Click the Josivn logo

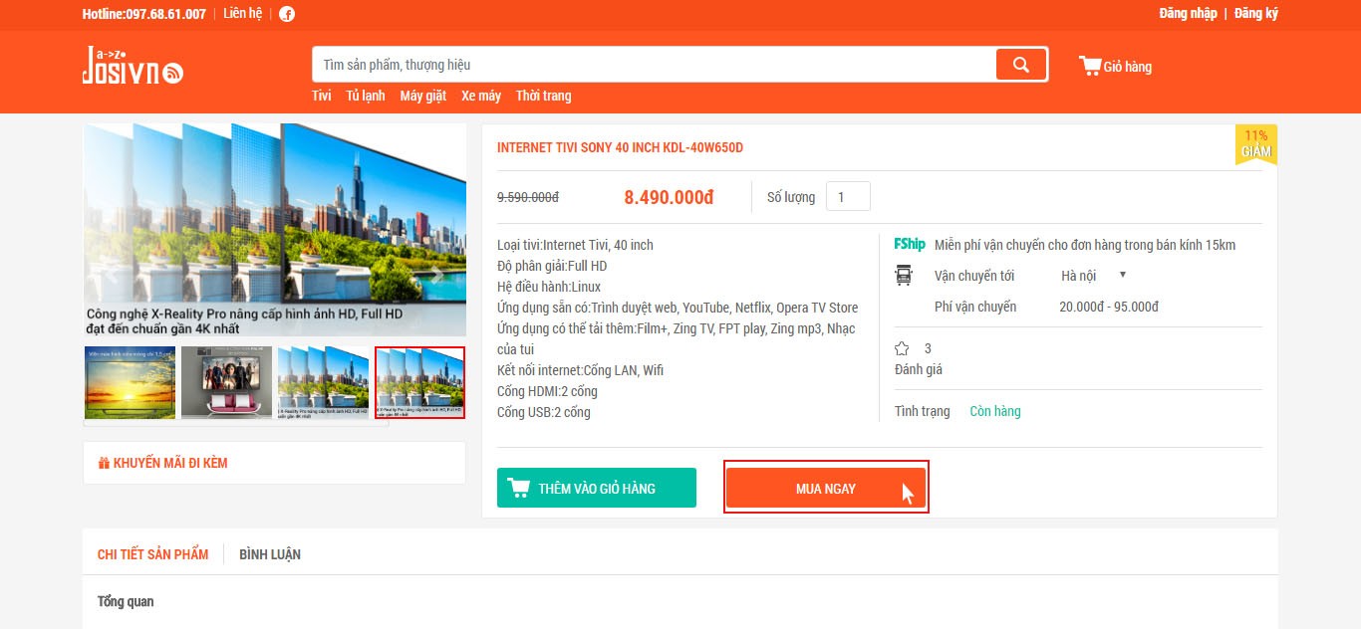pyautogui.click(x=133, y=66)
